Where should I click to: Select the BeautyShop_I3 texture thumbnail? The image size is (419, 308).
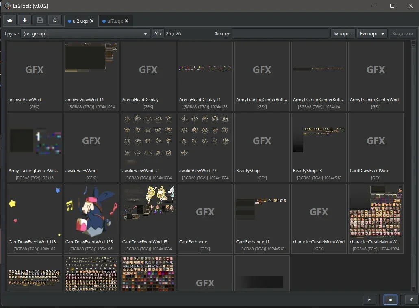click(319, 147)
